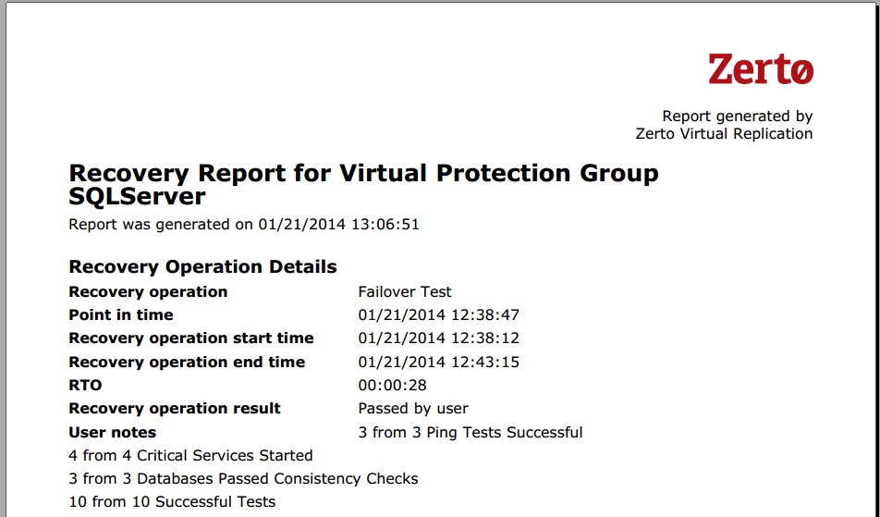
Task: Click the SQLServer group name in the title
Action: 137,196
